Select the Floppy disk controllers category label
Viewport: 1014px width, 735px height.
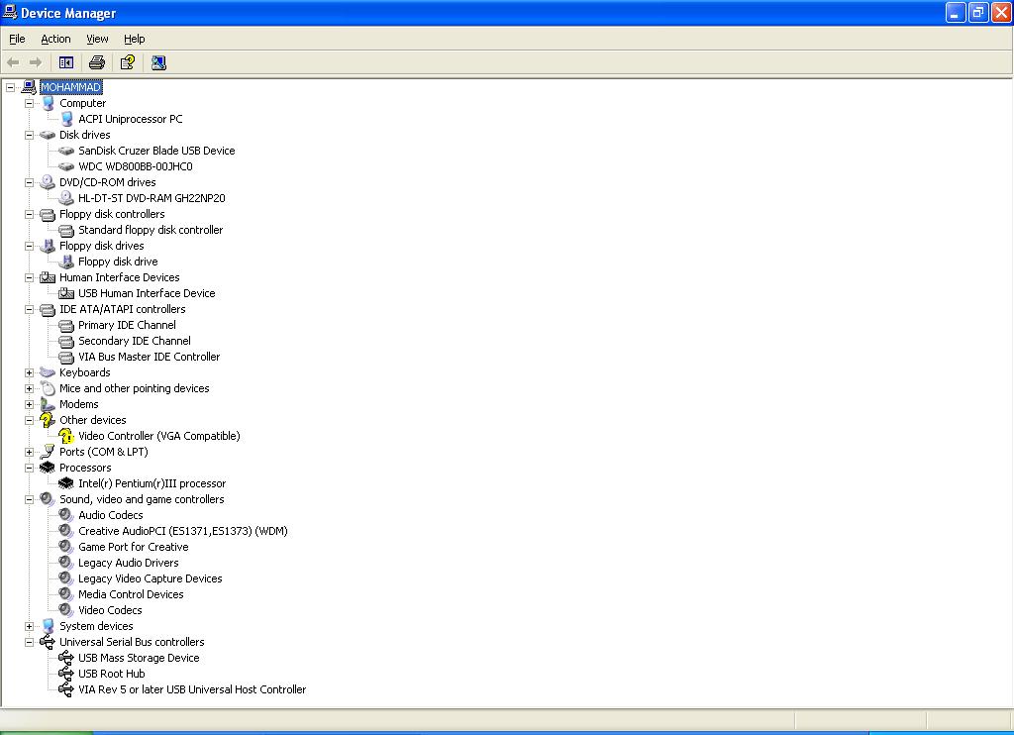(x=112, y=214)
